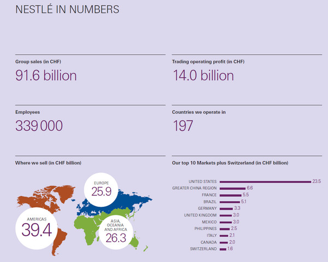Click the Asia, Oceania and Africa 26.3 circle
This screenshot has height=262, width=328.
point(116,232)
